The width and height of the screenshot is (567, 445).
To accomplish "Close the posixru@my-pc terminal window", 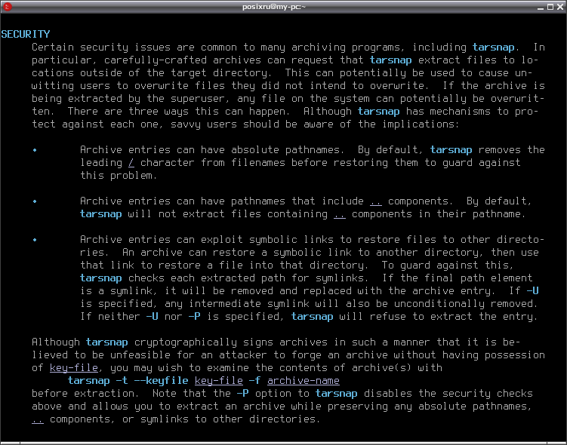I will click(560, 7).
